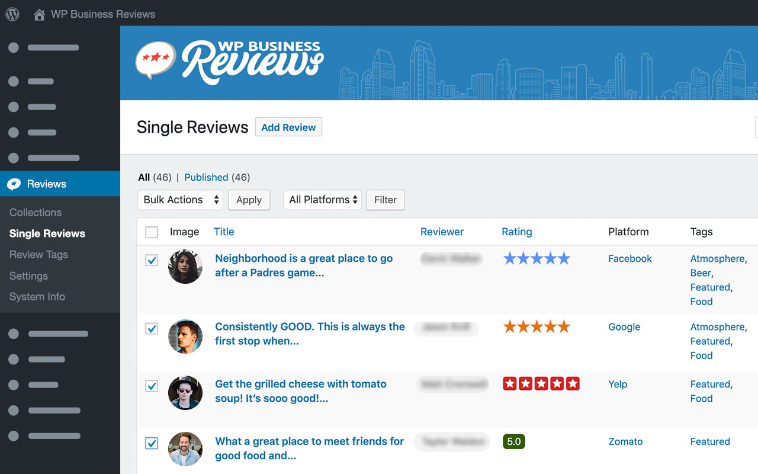
Task: Click the red Yelp star rating
Action: coord(541,383)
